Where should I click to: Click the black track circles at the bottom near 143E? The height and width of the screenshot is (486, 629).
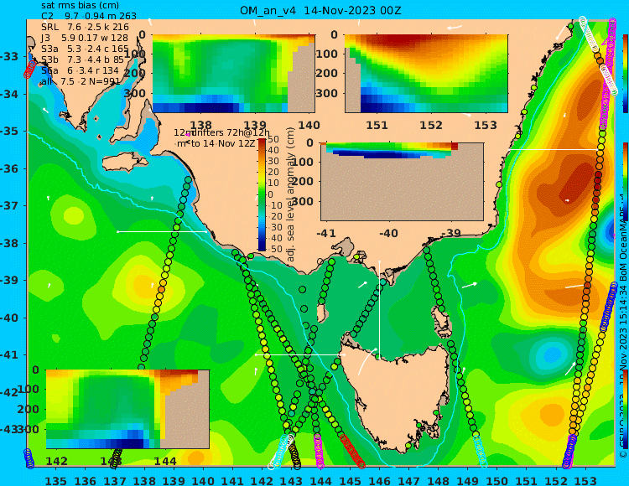point(295,456)
